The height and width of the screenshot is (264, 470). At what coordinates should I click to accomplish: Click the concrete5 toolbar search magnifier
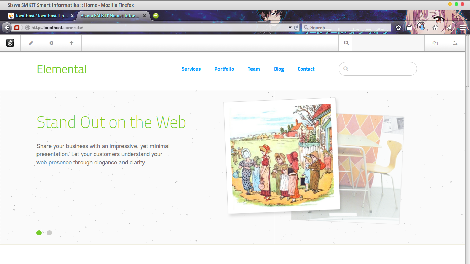coord(346,43)
